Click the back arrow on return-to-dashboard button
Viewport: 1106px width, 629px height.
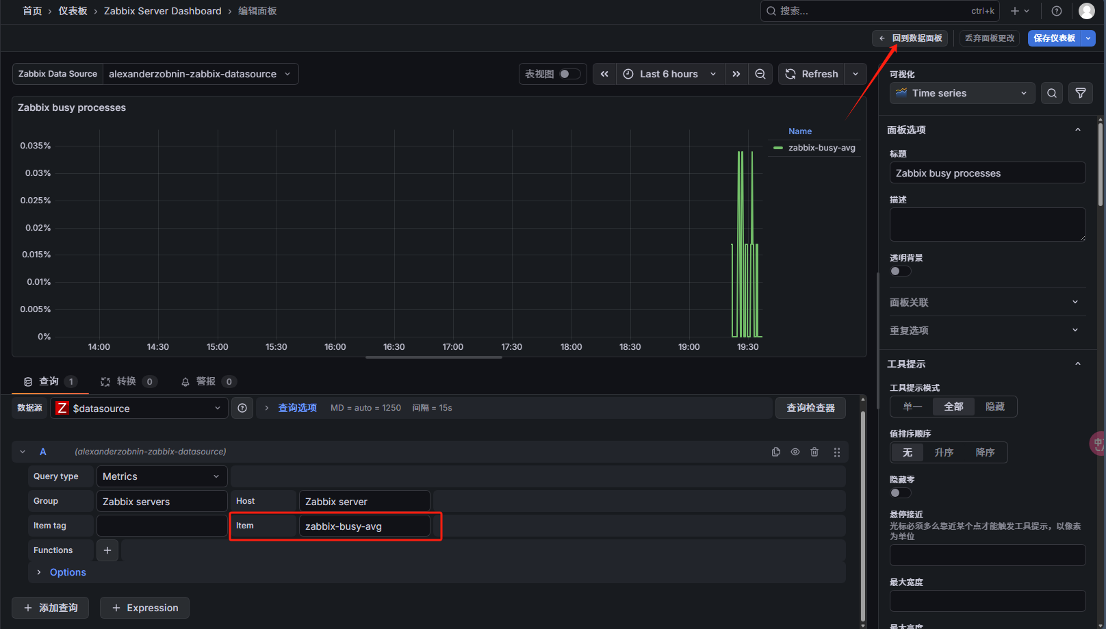[x=882, y=38]
